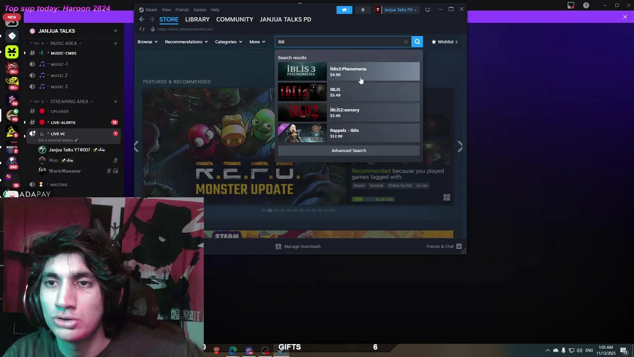Screen dimensions: 634x357
Task: Open Manage Downloads in Steam
Action: coord(298,246)
